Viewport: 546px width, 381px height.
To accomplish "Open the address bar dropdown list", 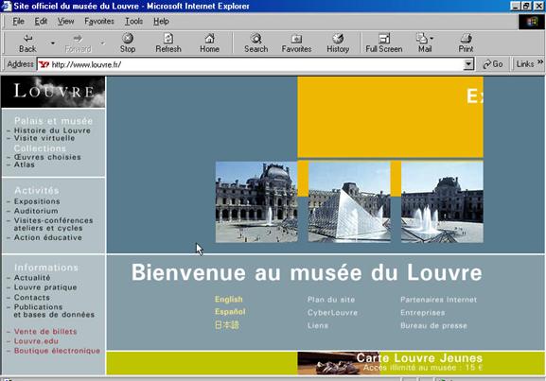I will [468, 64].
